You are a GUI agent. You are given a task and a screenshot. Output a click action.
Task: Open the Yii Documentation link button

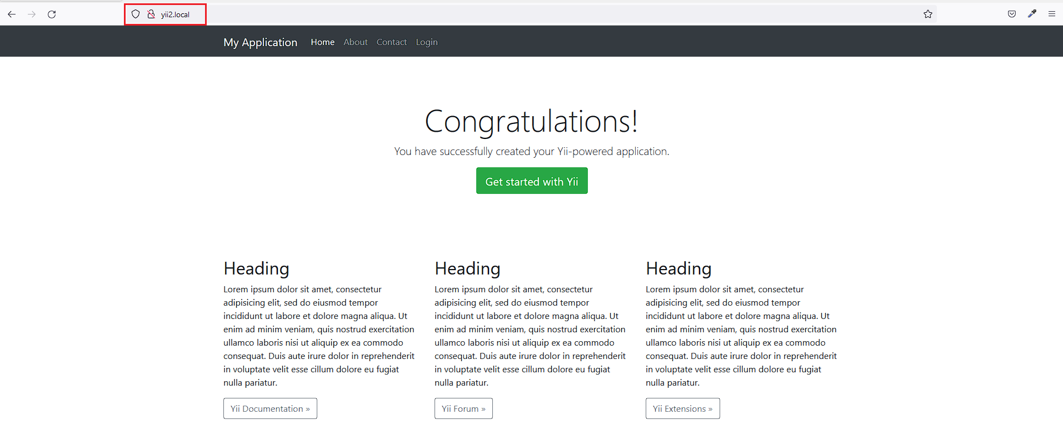click(270, 408)
